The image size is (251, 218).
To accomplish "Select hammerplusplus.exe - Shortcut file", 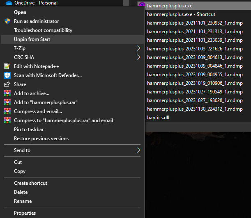I will click(181, 14).
